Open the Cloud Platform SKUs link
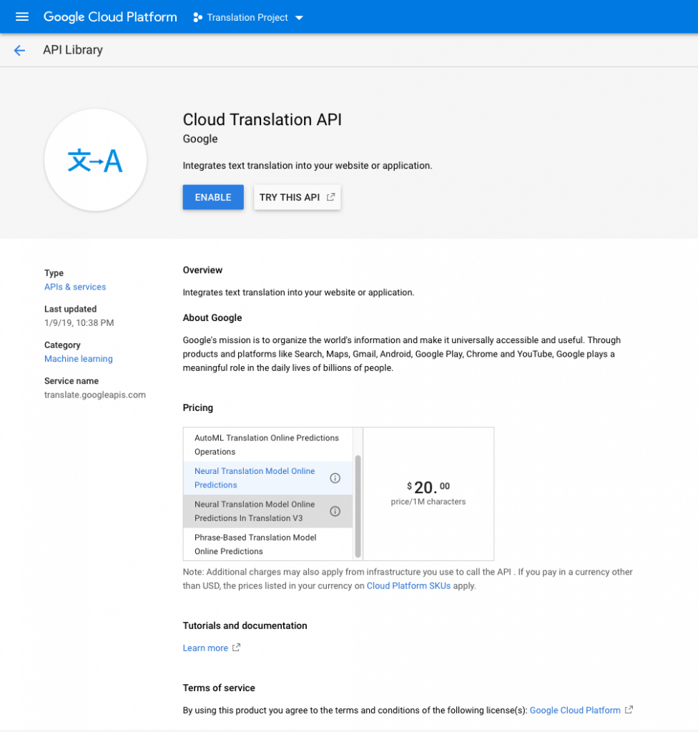 (408, 585)
